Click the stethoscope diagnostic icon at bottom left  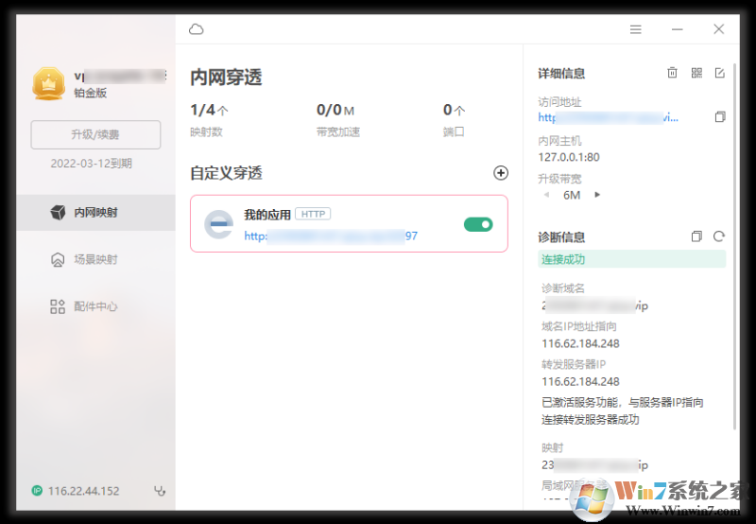click(x=160, y=491)
